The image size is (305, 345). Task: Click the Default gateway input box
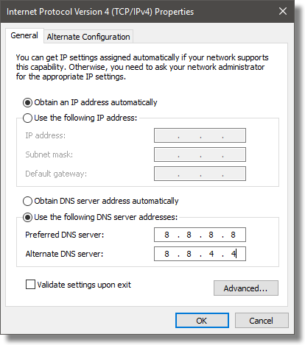tap(200, 174)
